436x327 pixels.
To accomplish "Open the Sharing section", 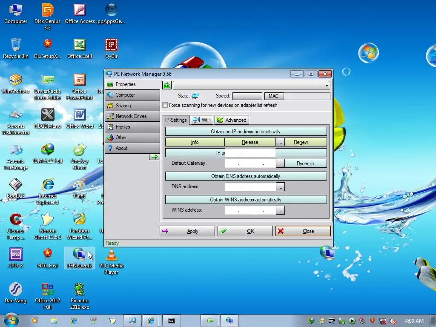I will (132, 106).
